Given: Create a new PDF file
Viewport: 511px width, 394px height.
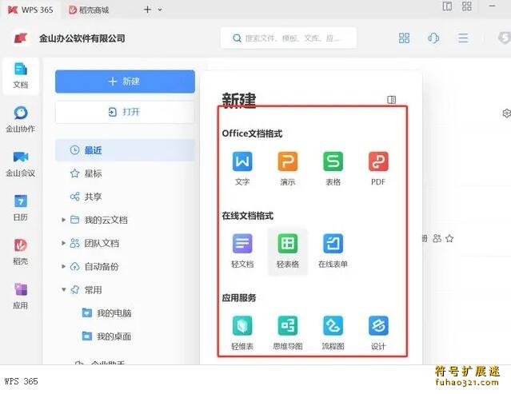Looking at the screenshot, I should 378,169.
